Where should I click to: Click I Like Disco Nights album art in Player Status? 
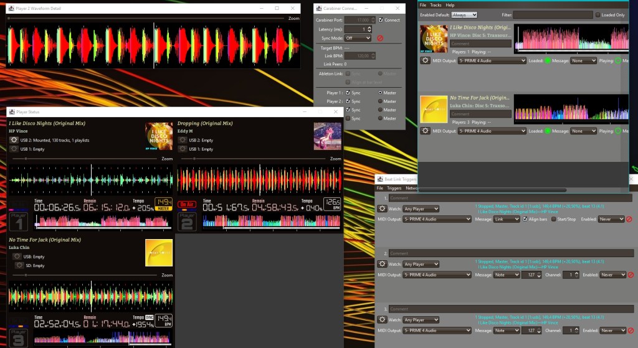click(159, 136)
